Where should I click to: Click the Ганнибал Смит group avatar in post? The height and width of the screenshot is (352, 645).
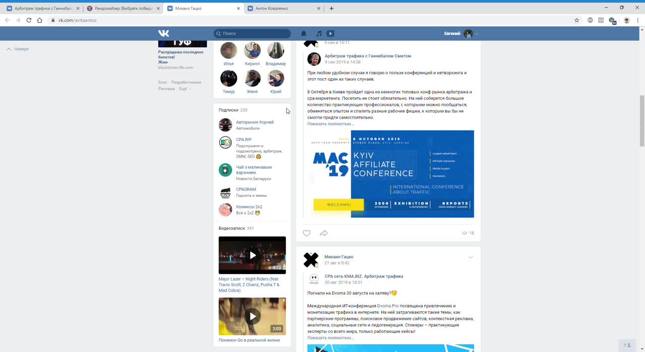(314, 59)
